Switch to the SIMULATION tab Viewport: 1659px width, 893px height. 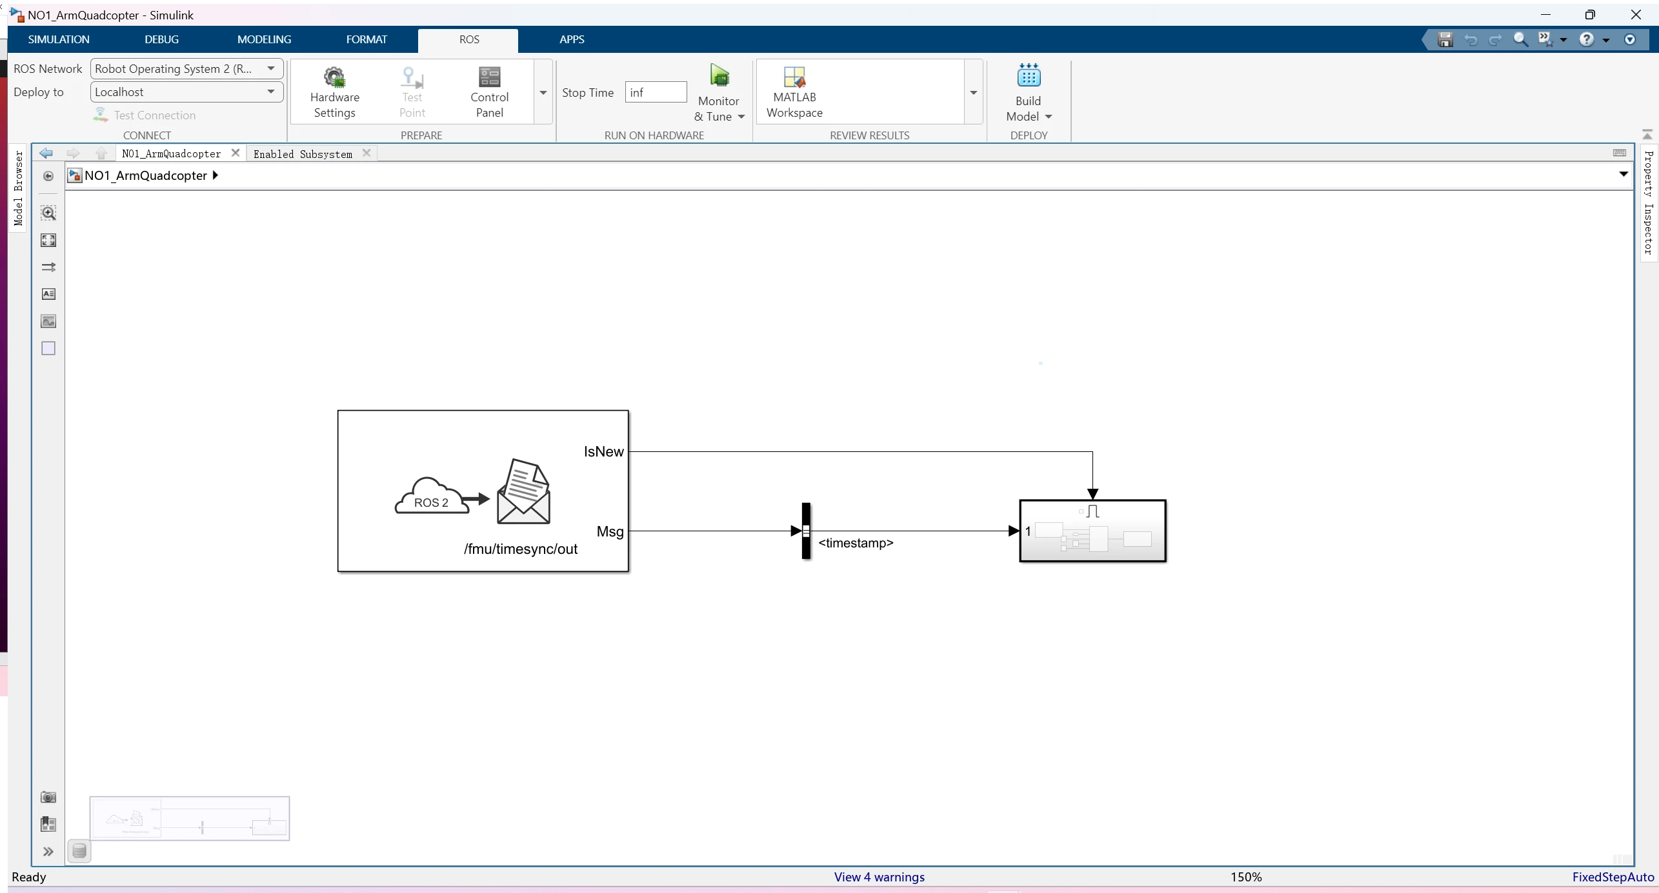59,39
